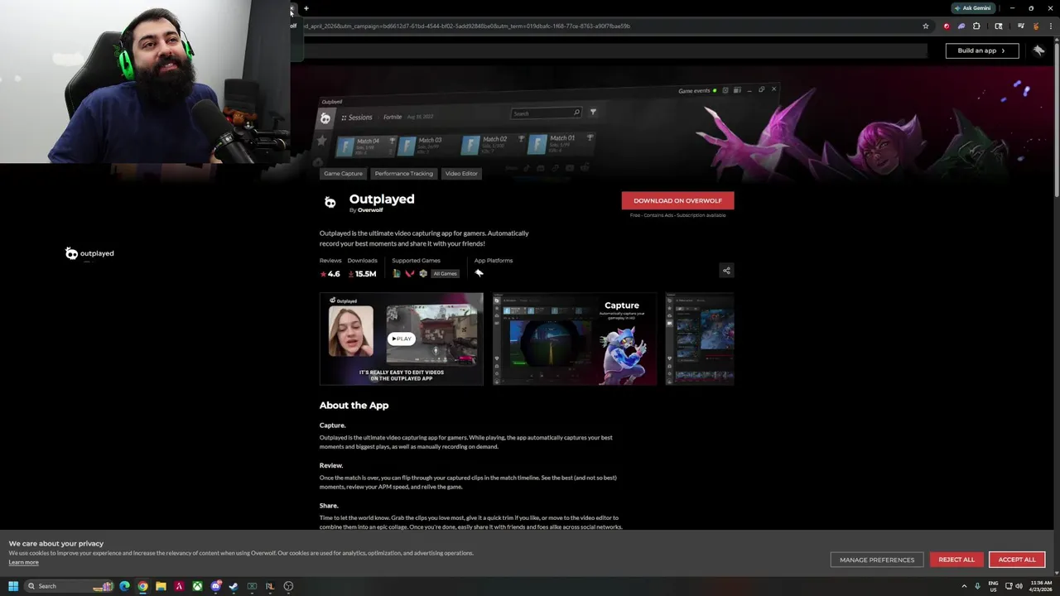Open the red circular extension icon
The width and height of the screenshot is (1060, 596).
click(x=947, y=26)
